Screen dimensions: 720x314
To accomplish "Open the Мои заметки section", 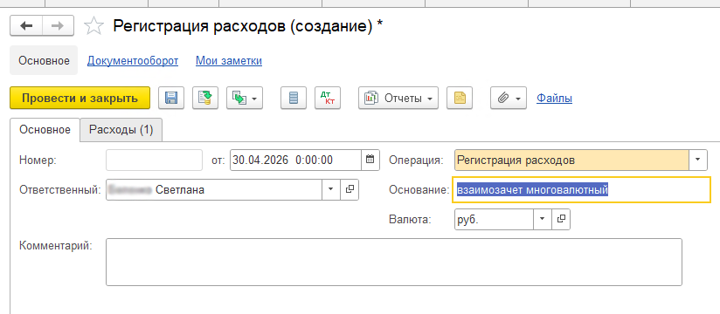I will point(229,60).
